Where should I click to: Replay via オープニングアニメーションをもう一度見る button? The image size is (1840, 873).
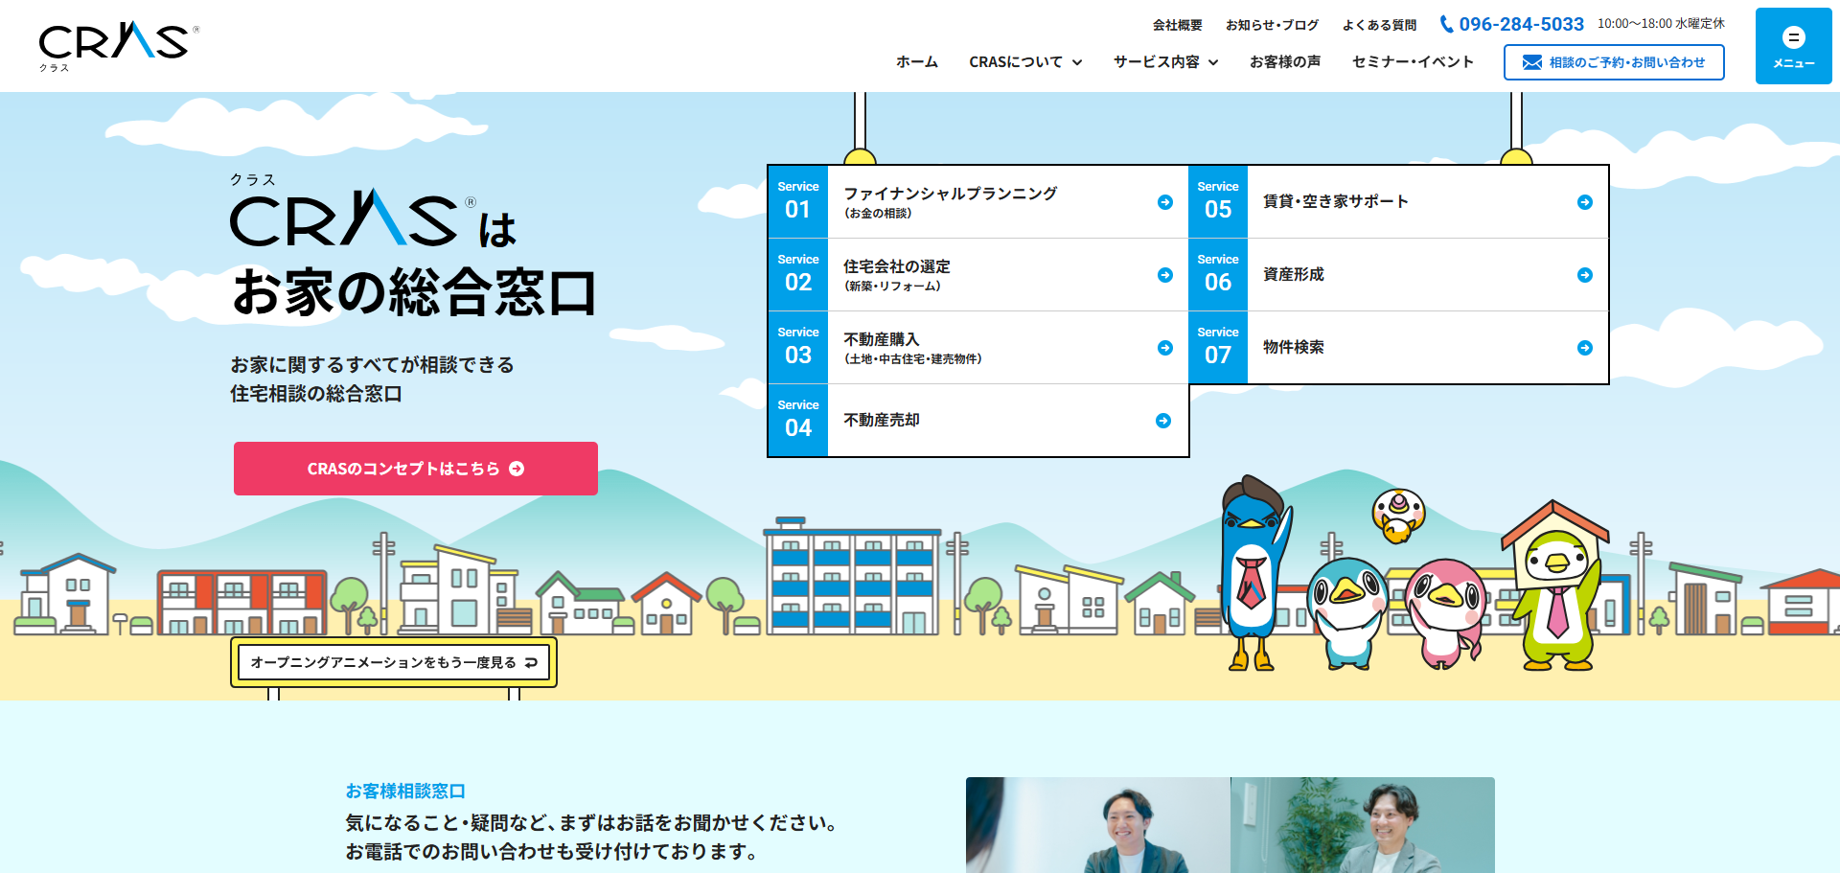coord(394,662)
